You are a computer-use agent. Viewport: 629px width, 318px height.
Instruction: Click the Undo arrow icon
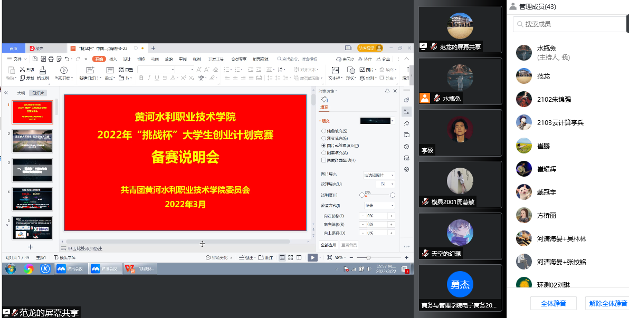(66, 59)
